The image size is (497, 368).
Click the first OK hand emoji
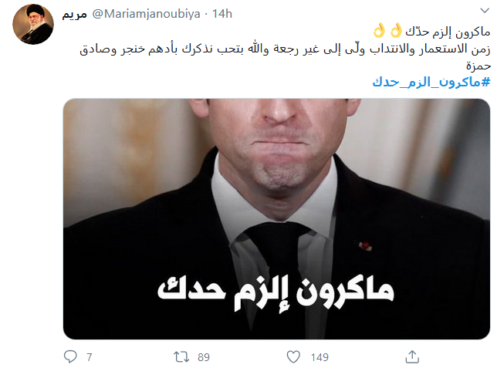pos(396,31)
